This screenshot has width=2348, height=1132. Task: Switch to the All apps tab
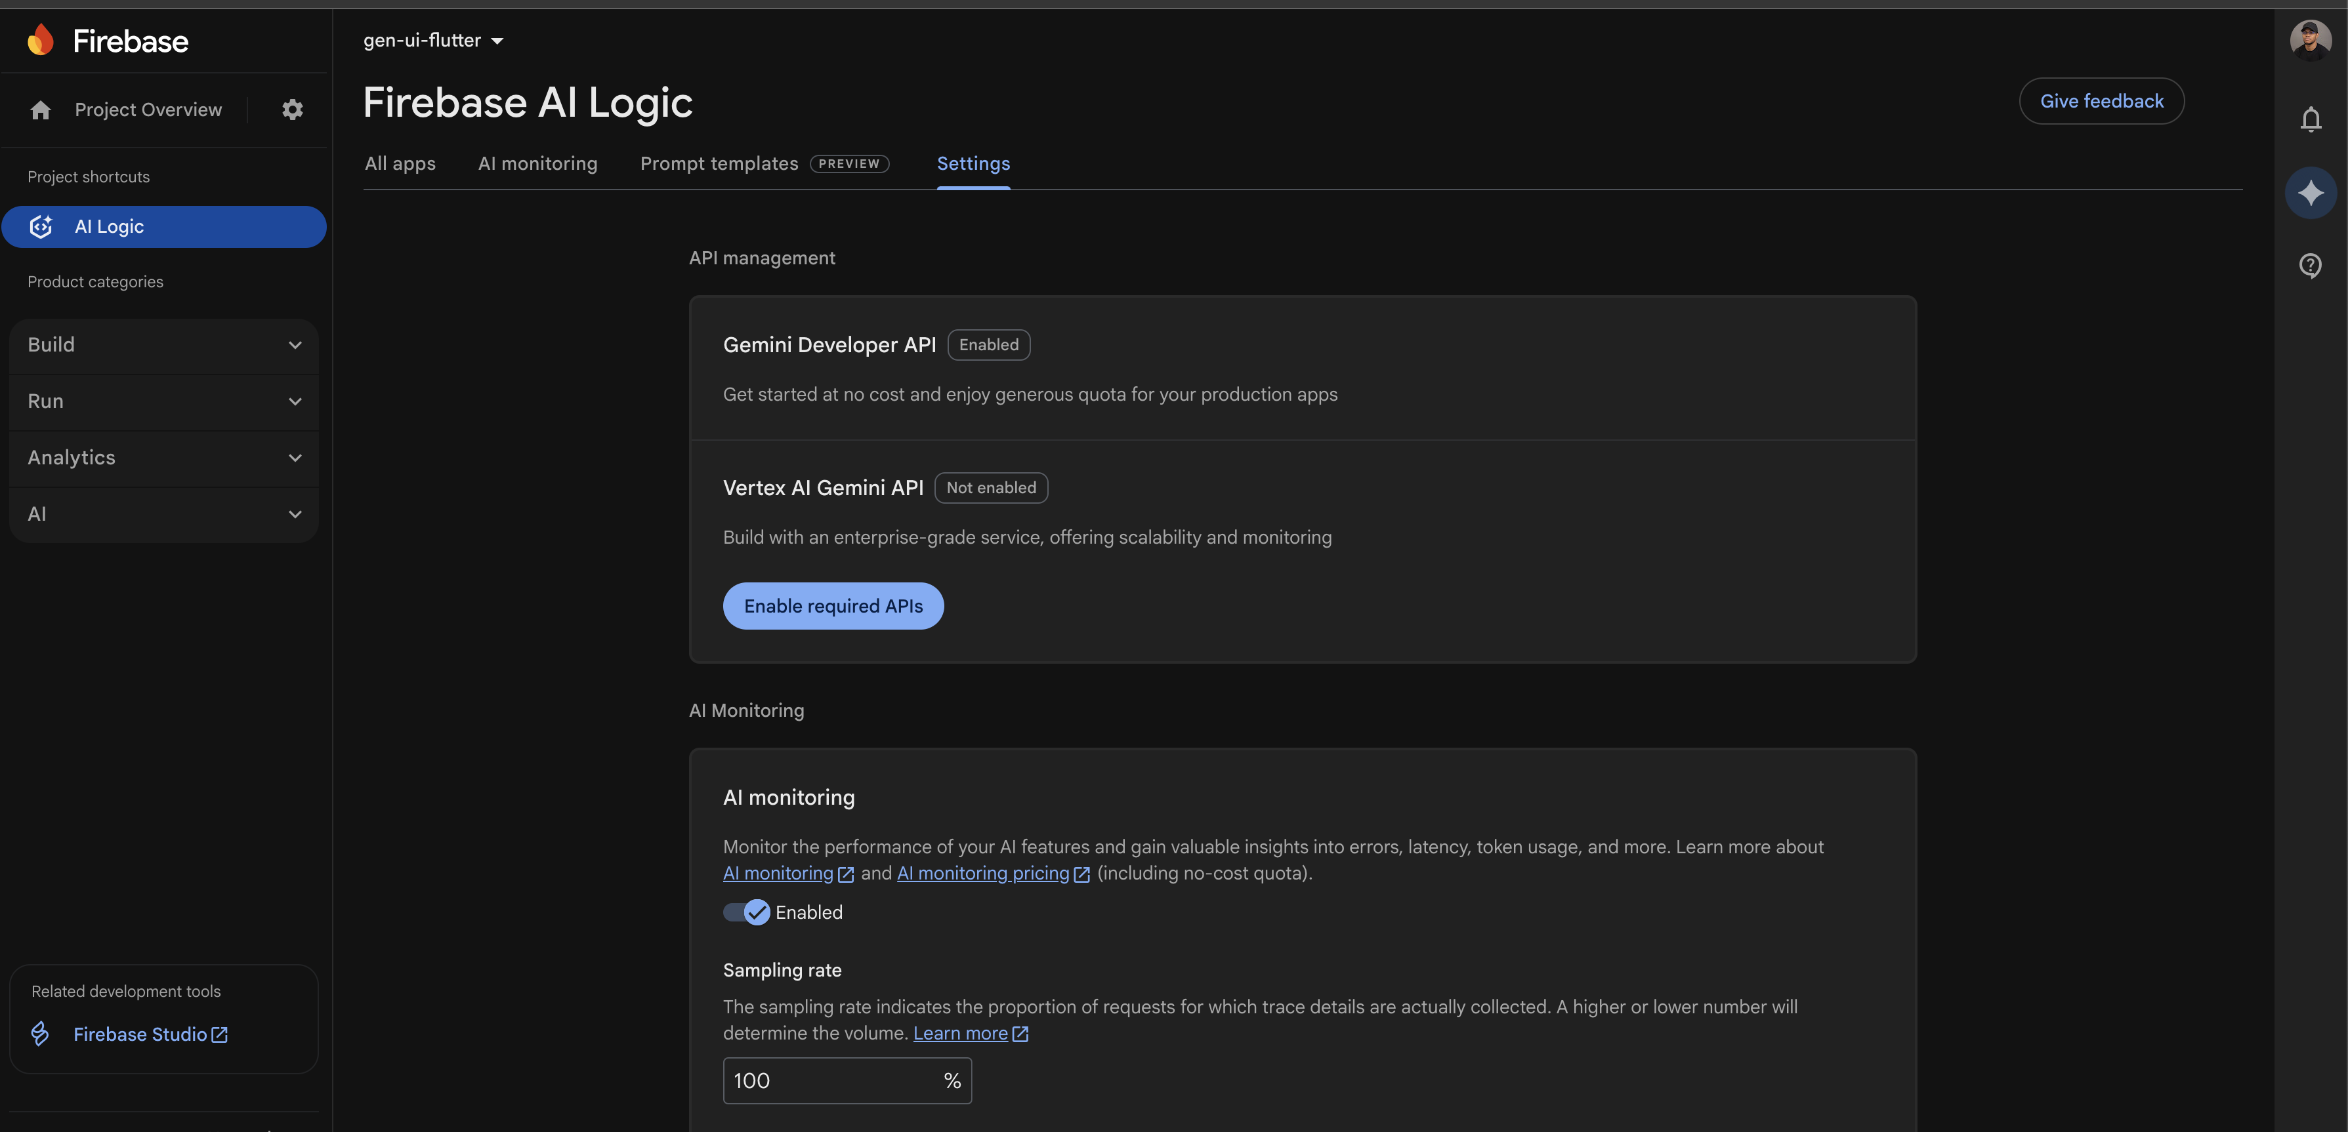coord(400,164)
